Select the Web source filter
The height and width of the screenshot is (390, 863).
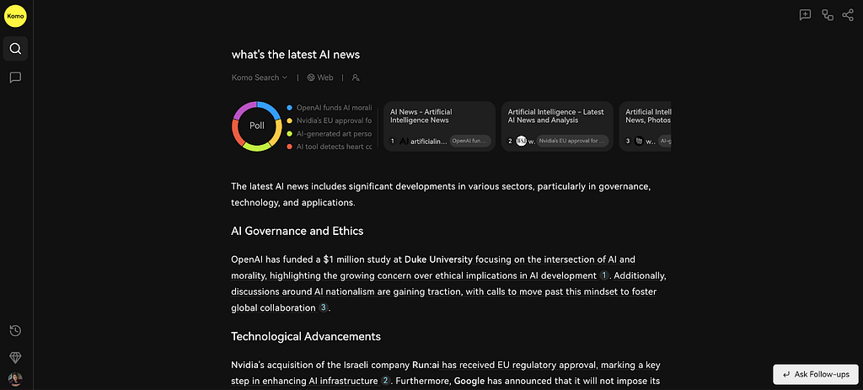pos(319,77)
